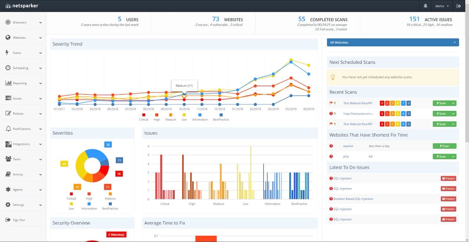Click the Scheduling clock icon in sidebar
469x242 pixels.
pos(8,68)
